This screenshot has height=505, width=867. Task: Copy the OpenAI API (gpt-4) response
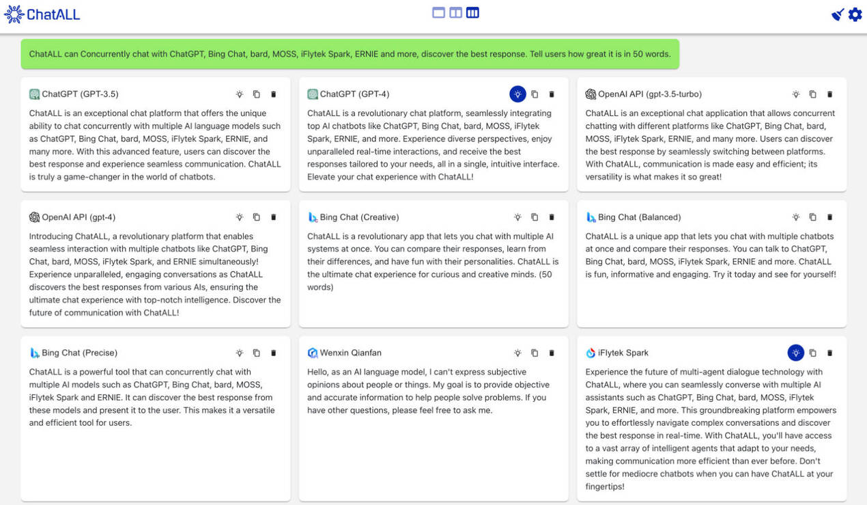click(x=257, y=217)
